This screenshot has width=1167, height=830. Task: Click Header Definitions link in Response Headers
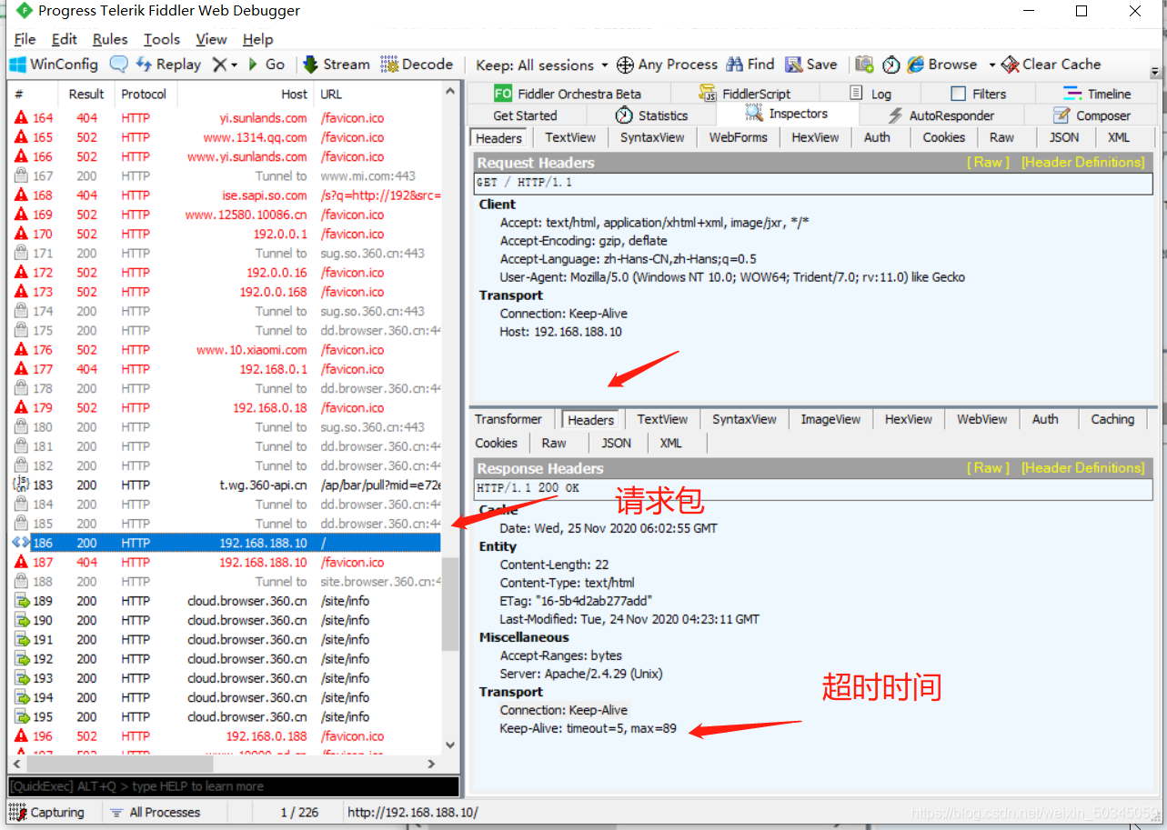(x=1082, y=467)
